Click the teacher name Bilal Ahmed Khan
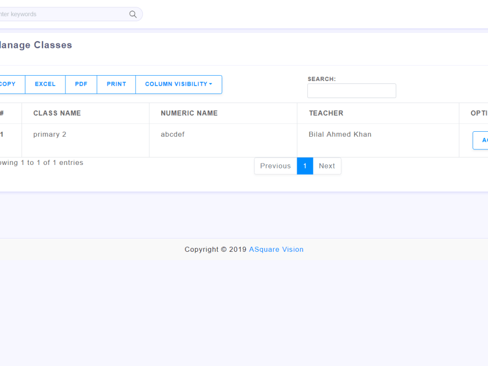Image resolution: width=488 pixels, height=366 pixels. pyautogui.click(x=340, y=134)
